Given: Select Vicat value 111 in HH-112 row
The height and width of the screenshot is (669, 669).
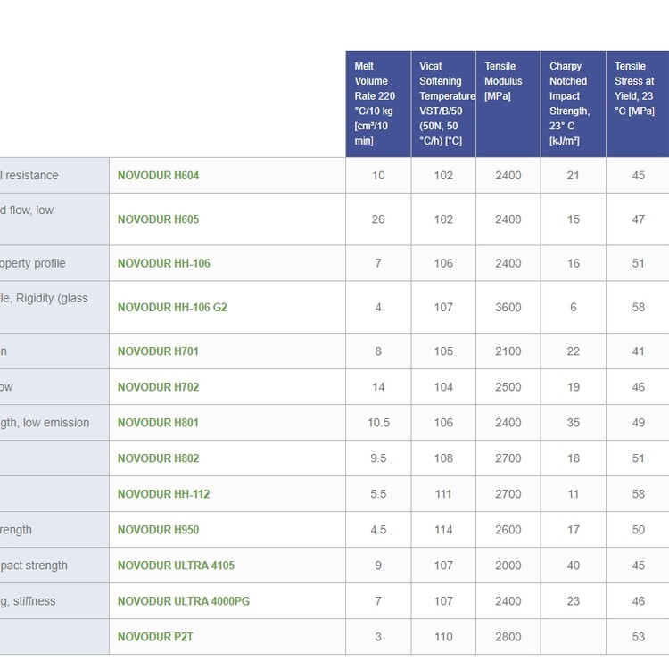Looking at the screenshot, I should pos(443,494).
